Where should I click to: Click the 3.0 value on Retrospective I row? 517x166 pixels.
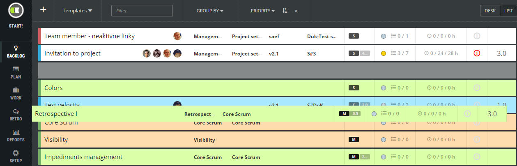pos(492,114)
